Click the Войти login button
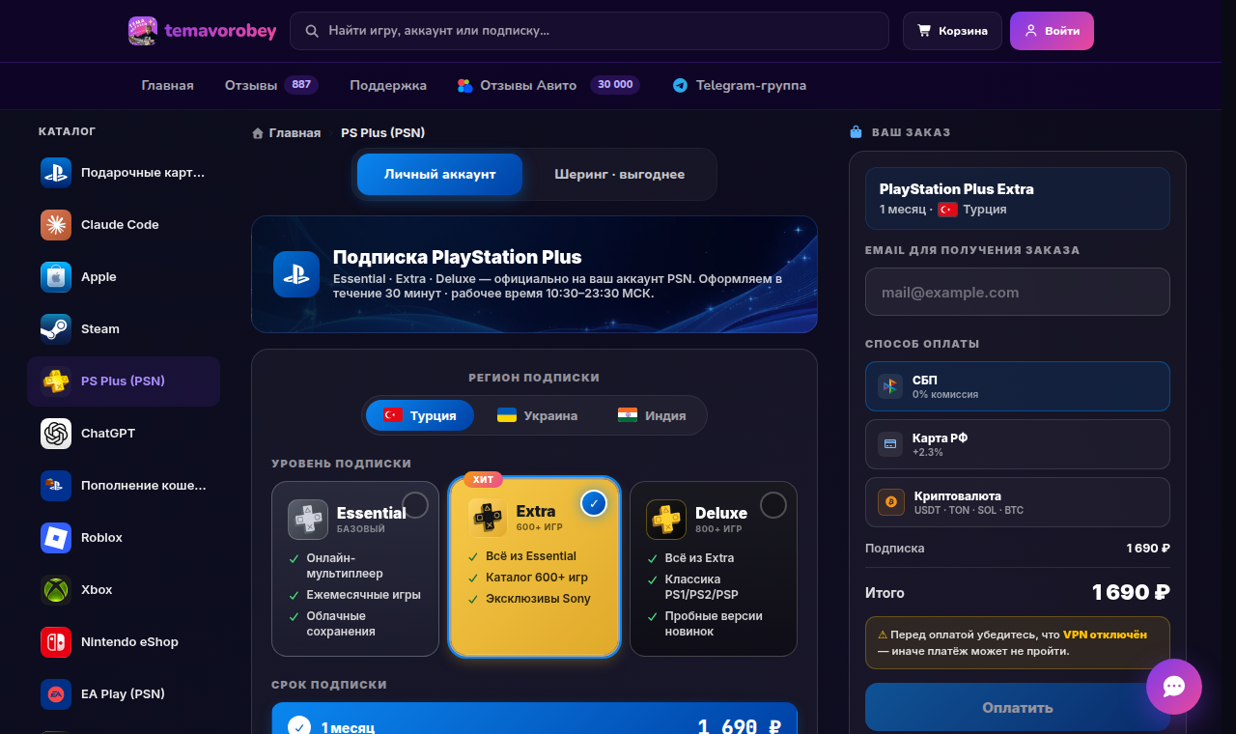The image size is (1236, 734). [1052, 31]
